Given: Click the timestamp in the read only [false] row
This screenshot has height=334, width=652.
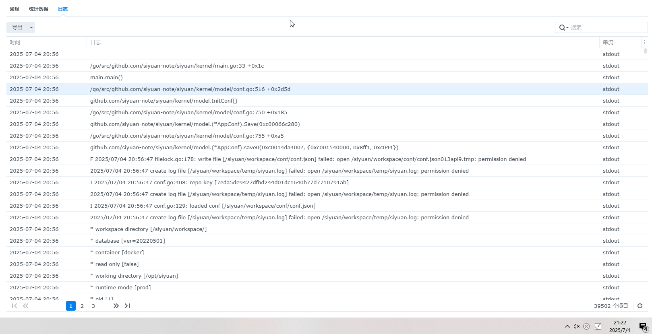Looking at the screenshot, I should pyautogui.click(x=34, y=264).
